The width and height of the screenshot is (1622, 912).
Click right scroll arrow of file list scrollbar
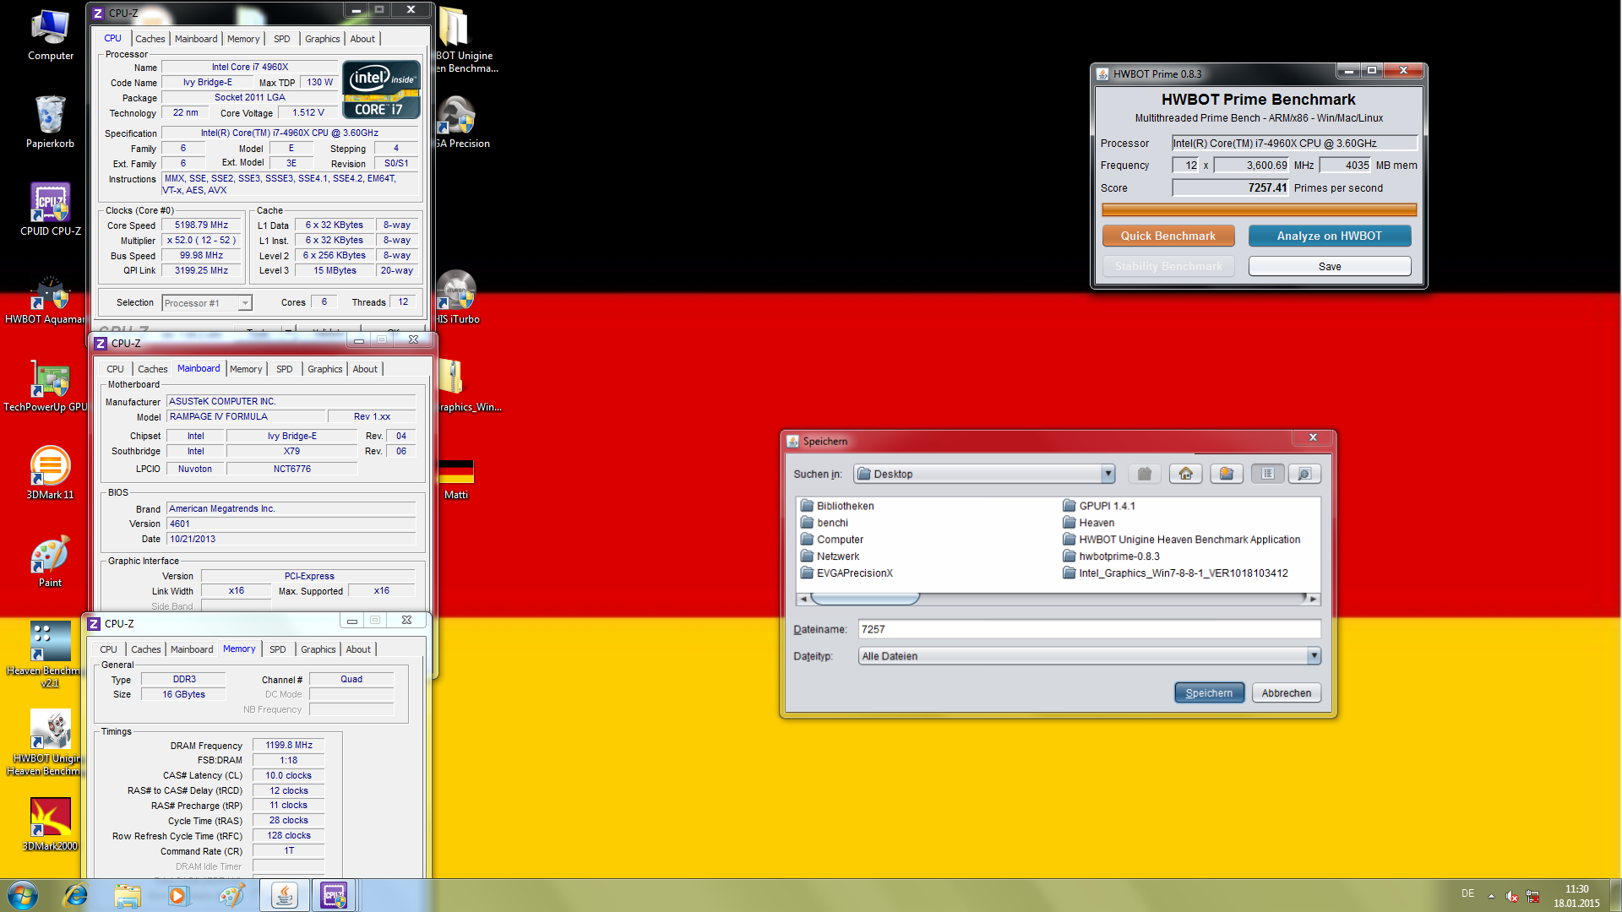[x=1312, y=599]
